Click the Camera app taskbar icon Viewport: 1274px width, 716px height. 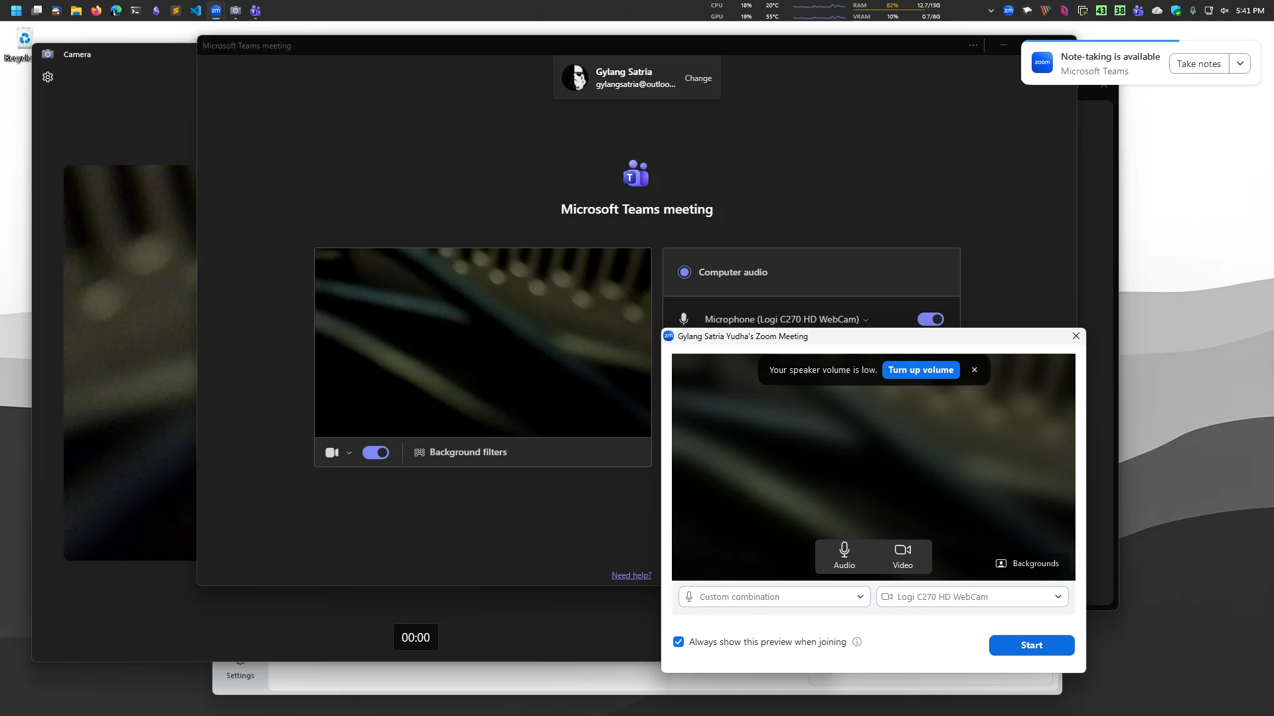(236, 11)
